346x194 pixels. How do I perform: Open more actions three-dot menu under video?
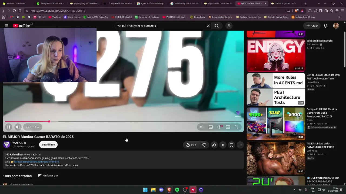[240, 145]
